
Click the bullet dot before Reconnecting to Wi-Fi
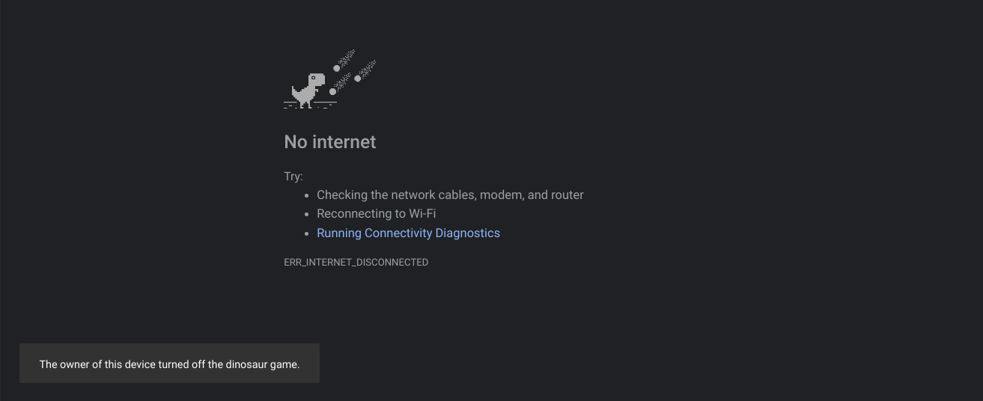pos(307,214)
